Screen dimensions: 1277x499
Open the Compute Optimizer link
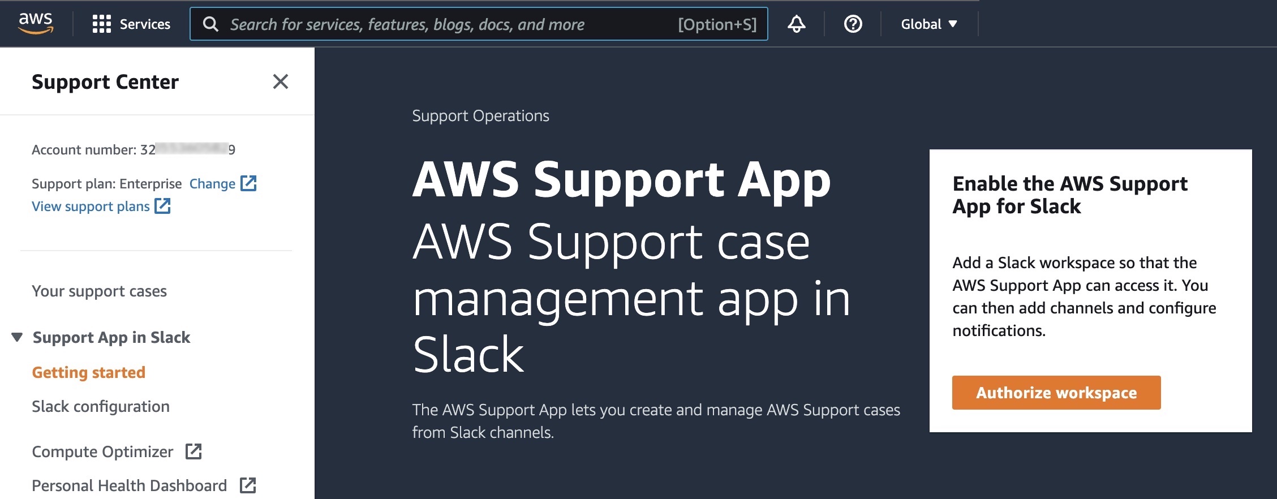click(x=102, y=451)
